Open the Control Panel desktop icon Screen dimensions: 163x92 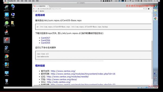click(7, 73)
